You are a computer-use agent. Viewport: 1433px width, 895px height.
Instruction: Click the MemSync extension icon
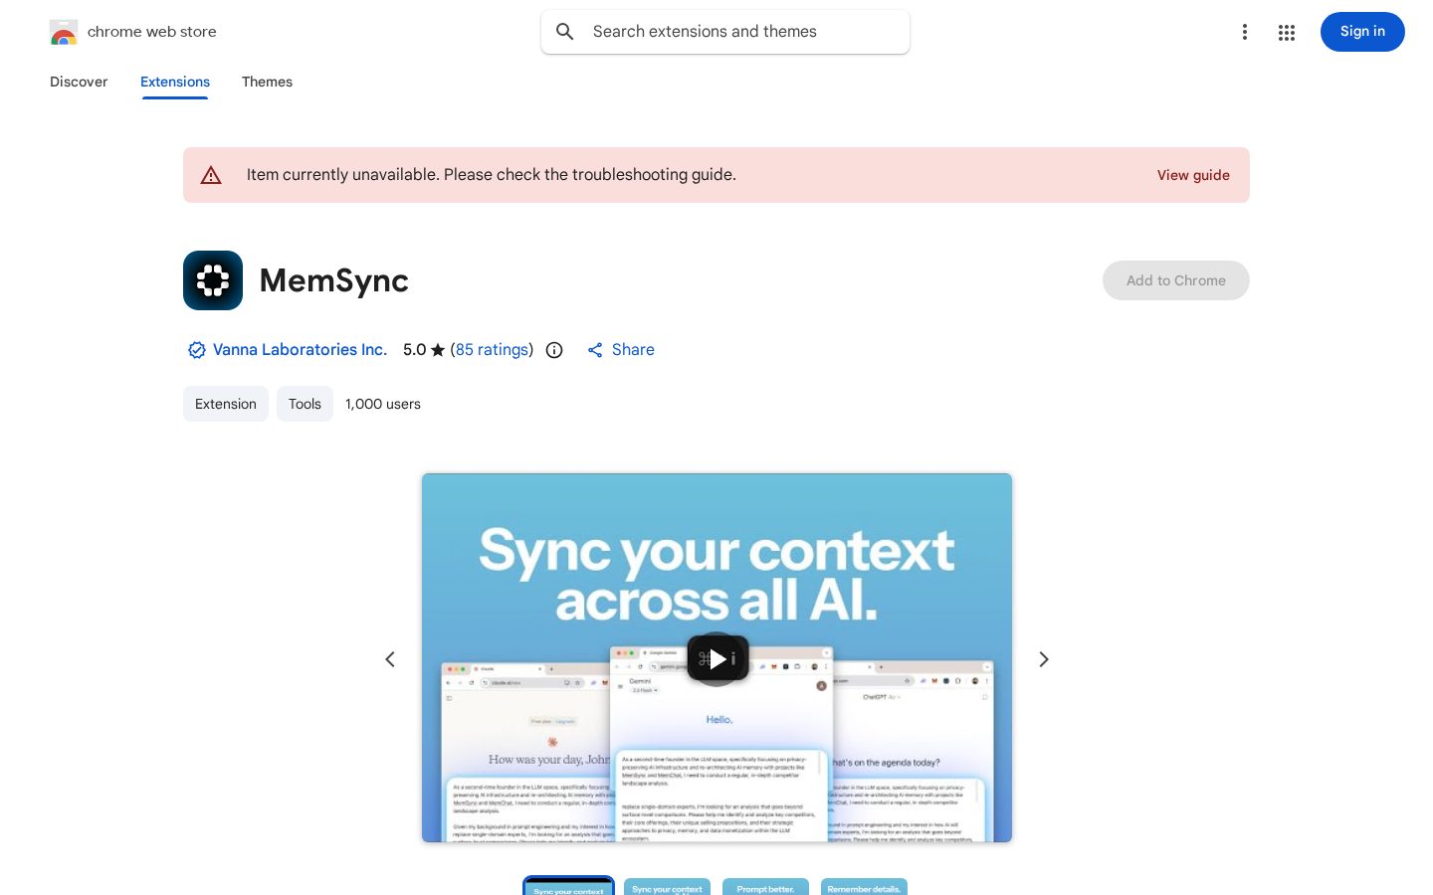[x=213, y=280]
